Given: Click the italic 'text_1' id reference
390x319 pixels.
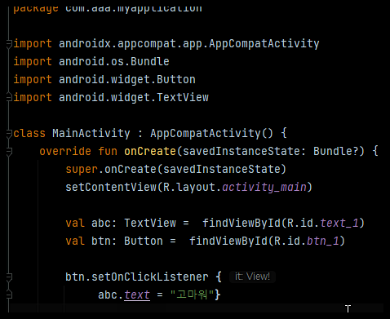Looking at the screenshot, I should (339, 223).
